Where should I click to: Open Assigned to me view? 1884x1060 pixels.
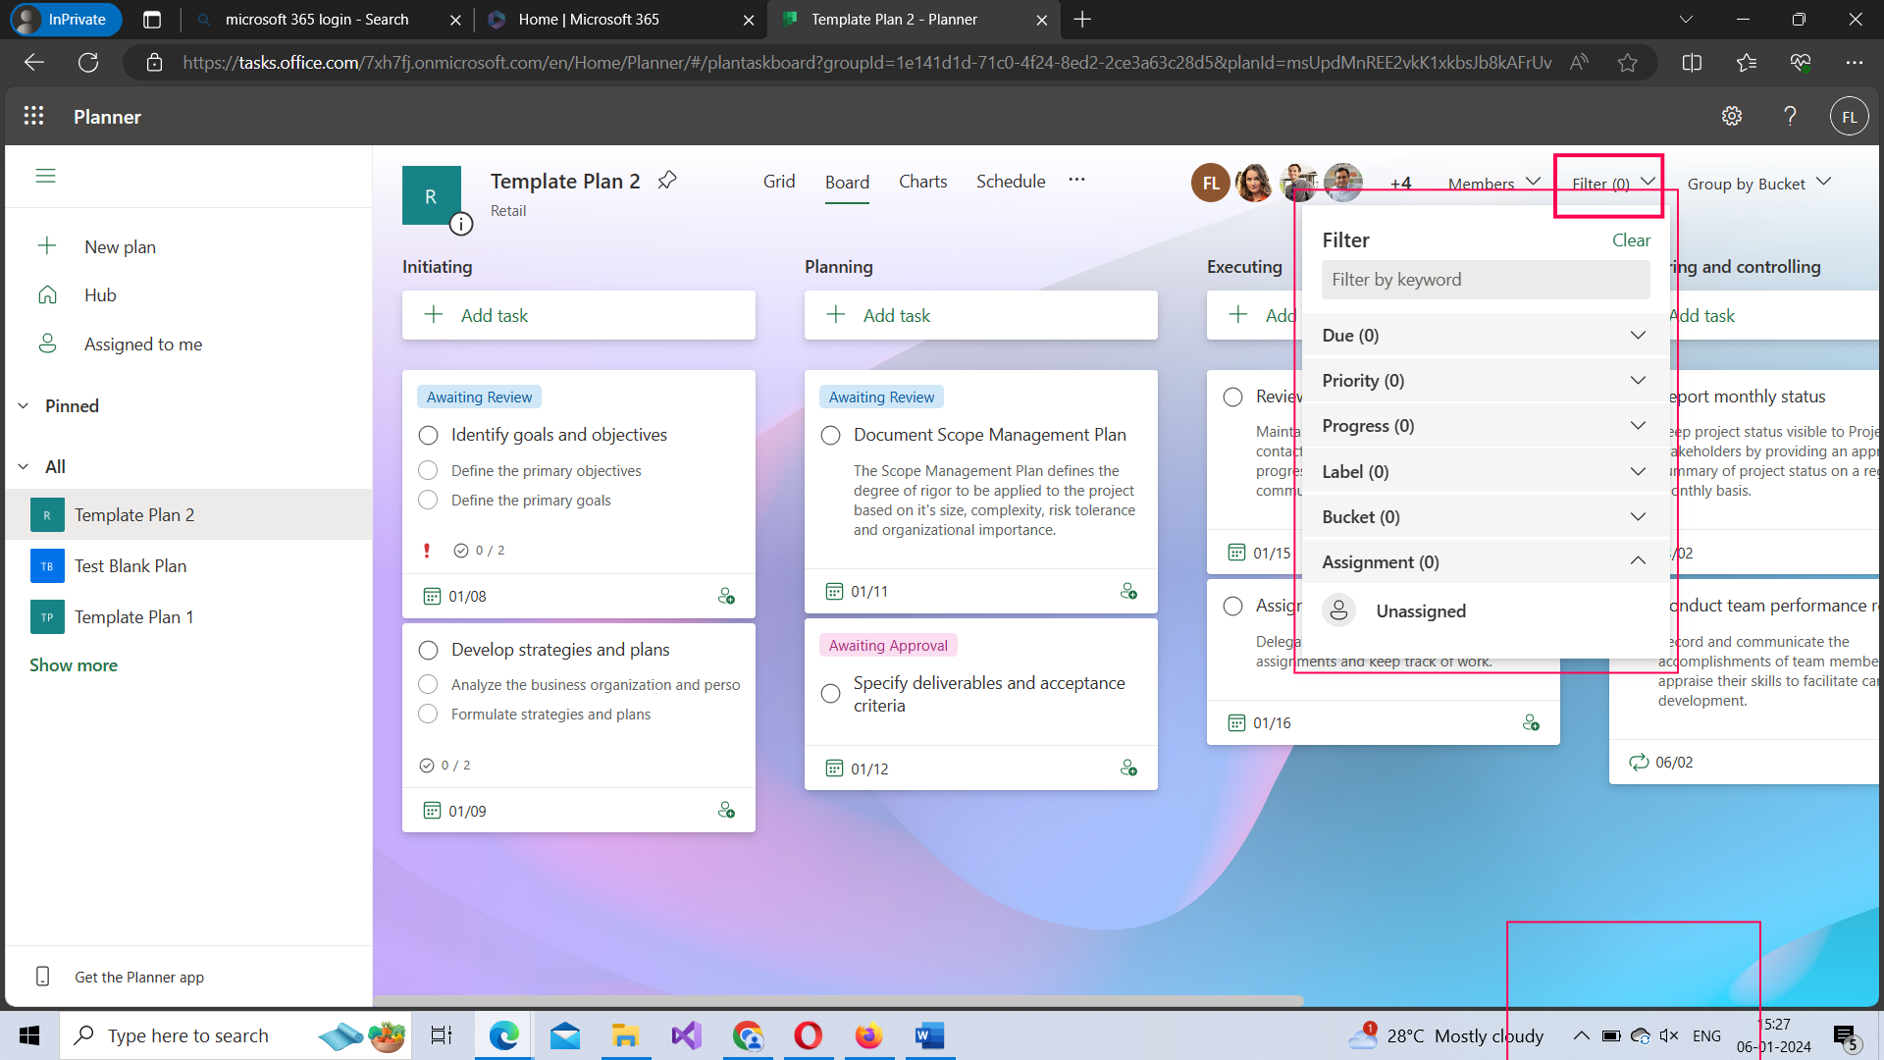(x=143, y=344)
